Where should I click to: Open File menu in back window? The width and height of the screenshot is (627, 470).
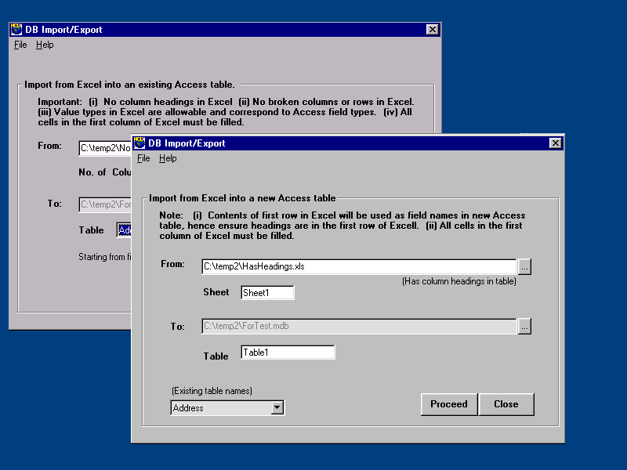click(x=20, y=45)
